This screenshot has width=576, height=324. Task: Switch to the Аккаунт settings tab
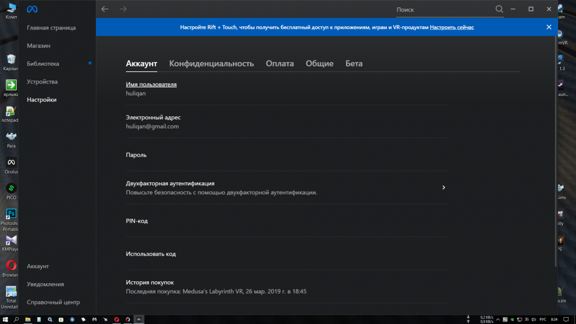[142, 63]
